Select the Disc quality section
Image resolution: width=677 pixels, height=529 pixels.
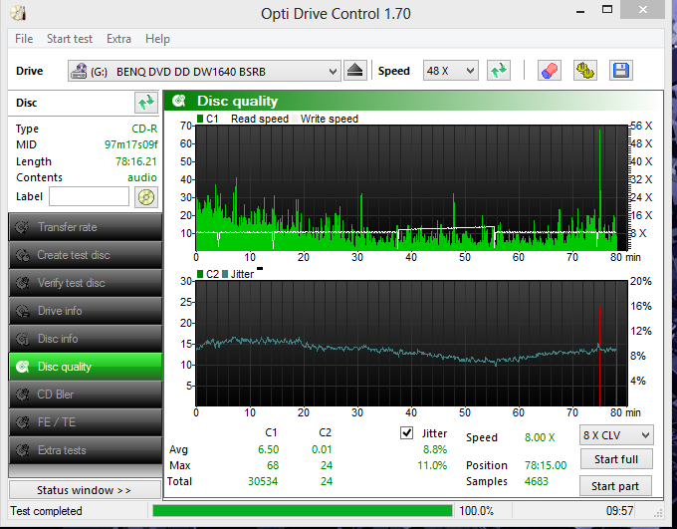pyautogui.click(x=86, y=367)
